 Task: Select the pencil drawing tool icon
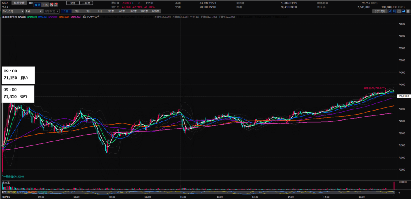(x=390, y=11)
